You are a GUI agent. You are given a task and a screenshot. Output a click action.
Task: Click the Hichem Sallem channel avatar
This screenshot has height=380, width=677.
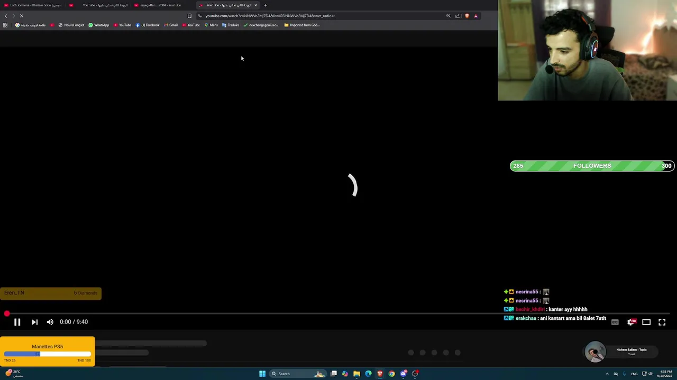point(595,352)
